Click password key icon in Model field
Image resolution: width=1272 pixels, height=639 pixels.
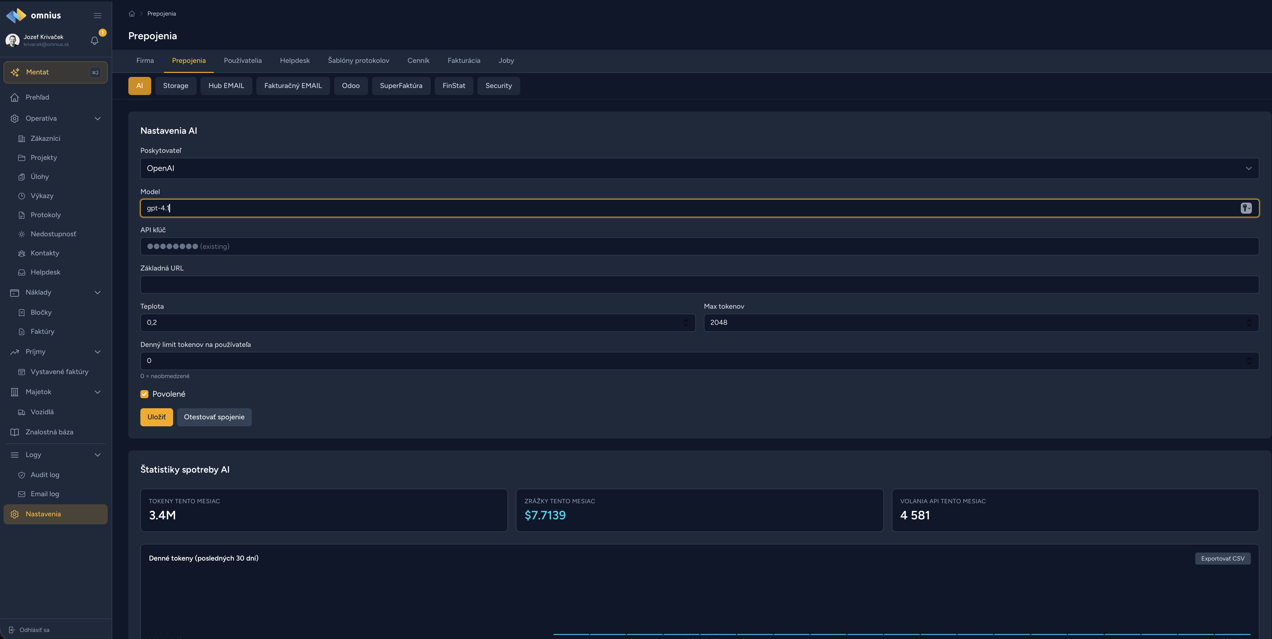click(x=1246, y=208)
